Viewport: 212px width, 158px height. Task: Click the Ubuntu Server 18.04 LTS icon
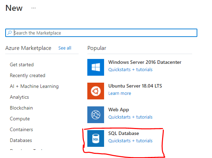coord(96,91)
